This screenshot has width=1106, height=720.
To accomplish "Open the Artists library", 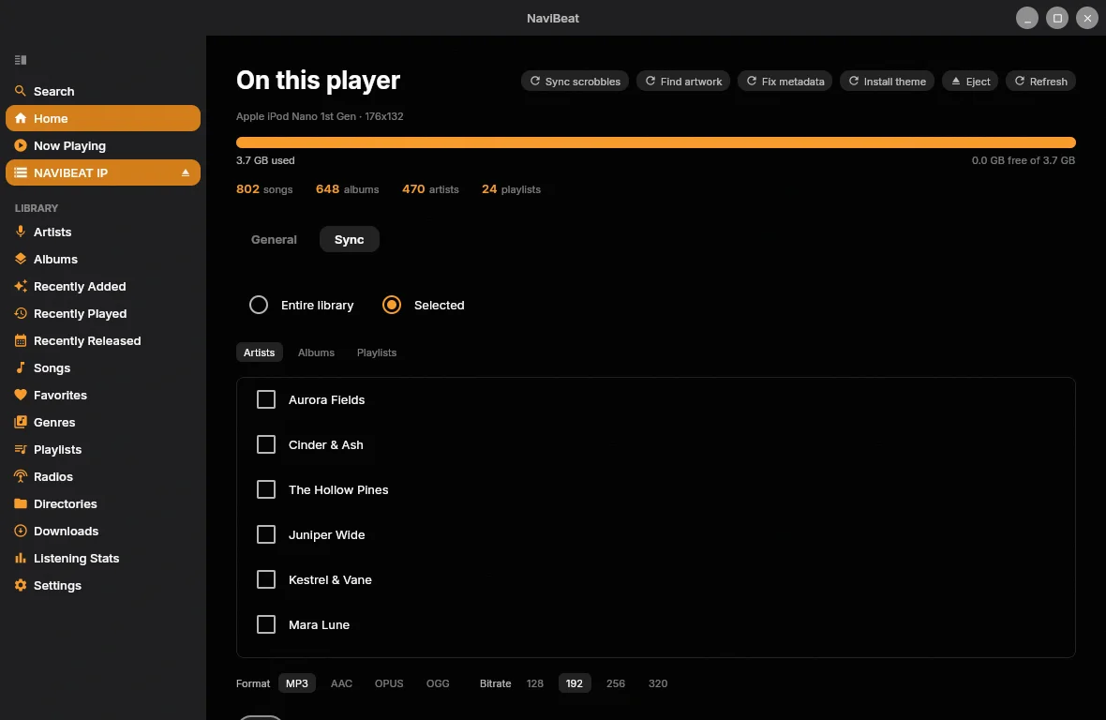I will point(103,232).
